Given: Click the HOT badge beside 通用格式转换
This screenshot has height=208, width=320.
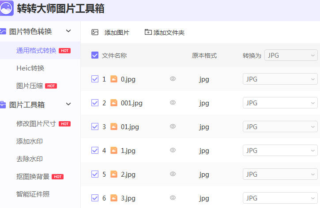Looking at the screenshot, I should [x=65, y=51].
